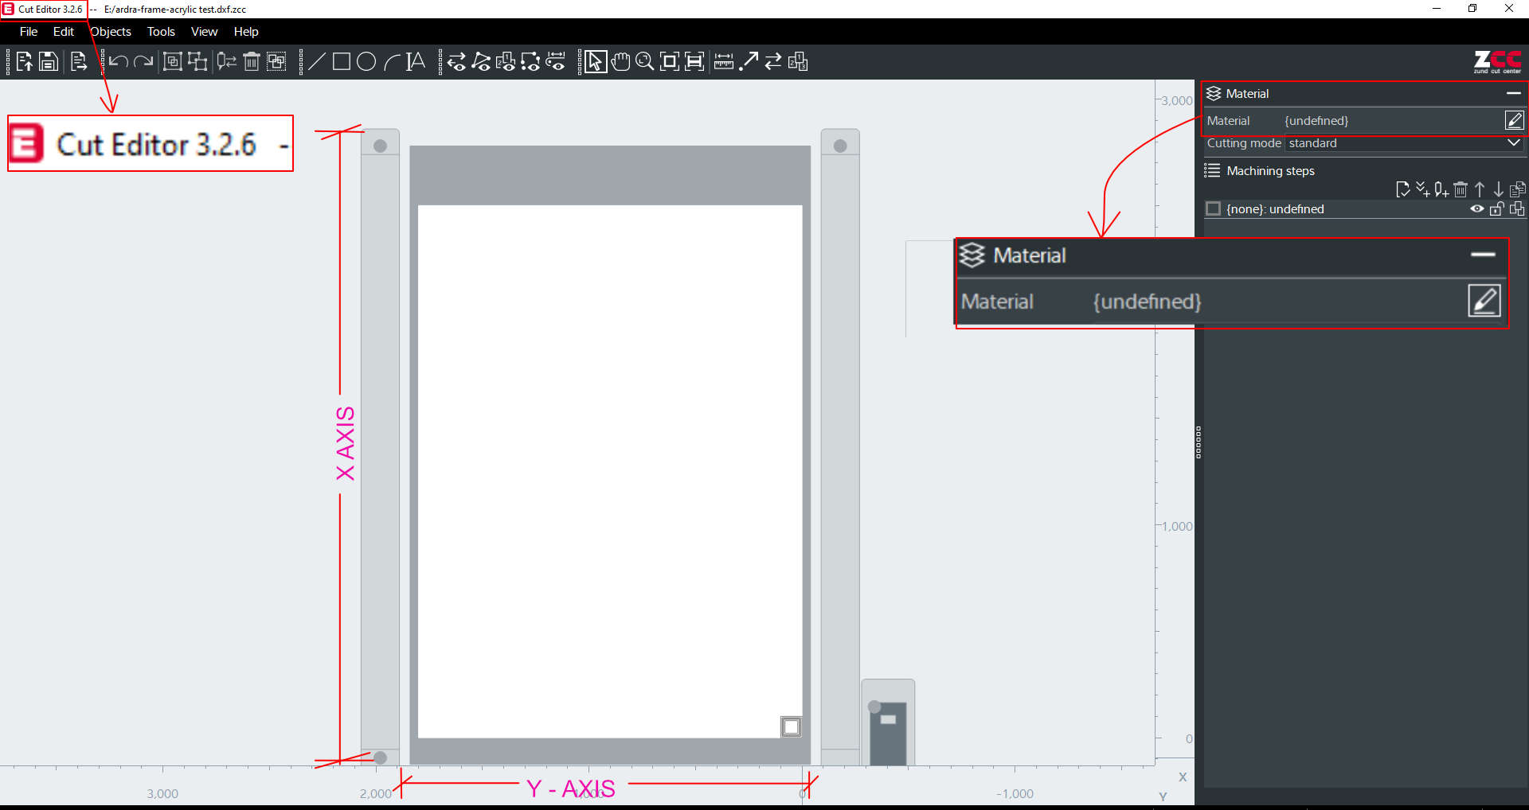This screenshot has height=810, width=1529.
Task: Ungroup objects using toolbar icon
Action: [x=197, y=61]
